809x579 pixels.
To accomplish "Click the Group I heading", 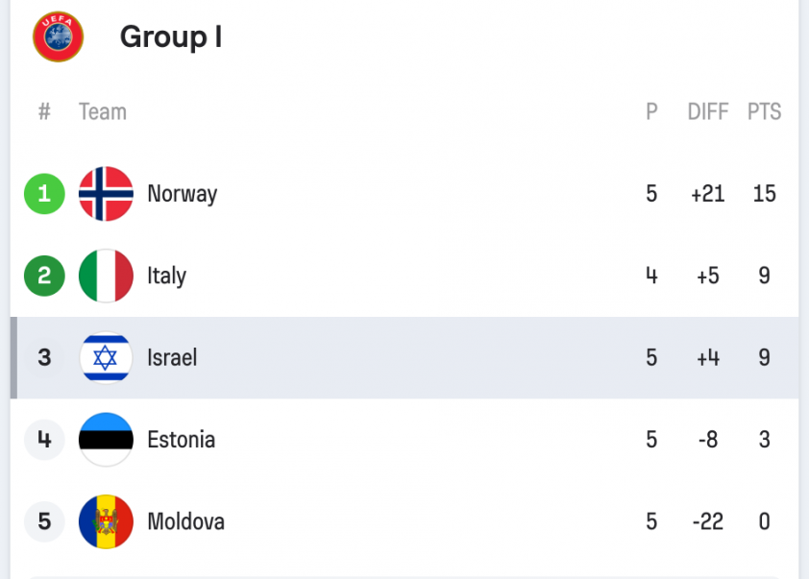I will click(x=171, y=37).
